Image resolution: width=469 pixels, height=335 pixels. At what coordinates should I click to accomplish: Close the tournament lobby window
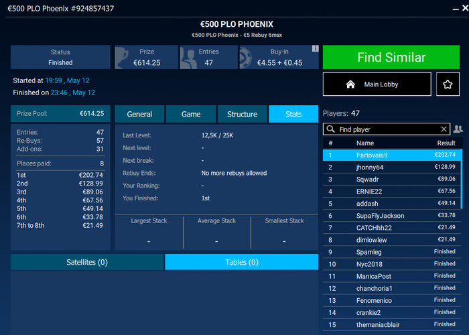(x=466, y=8)
